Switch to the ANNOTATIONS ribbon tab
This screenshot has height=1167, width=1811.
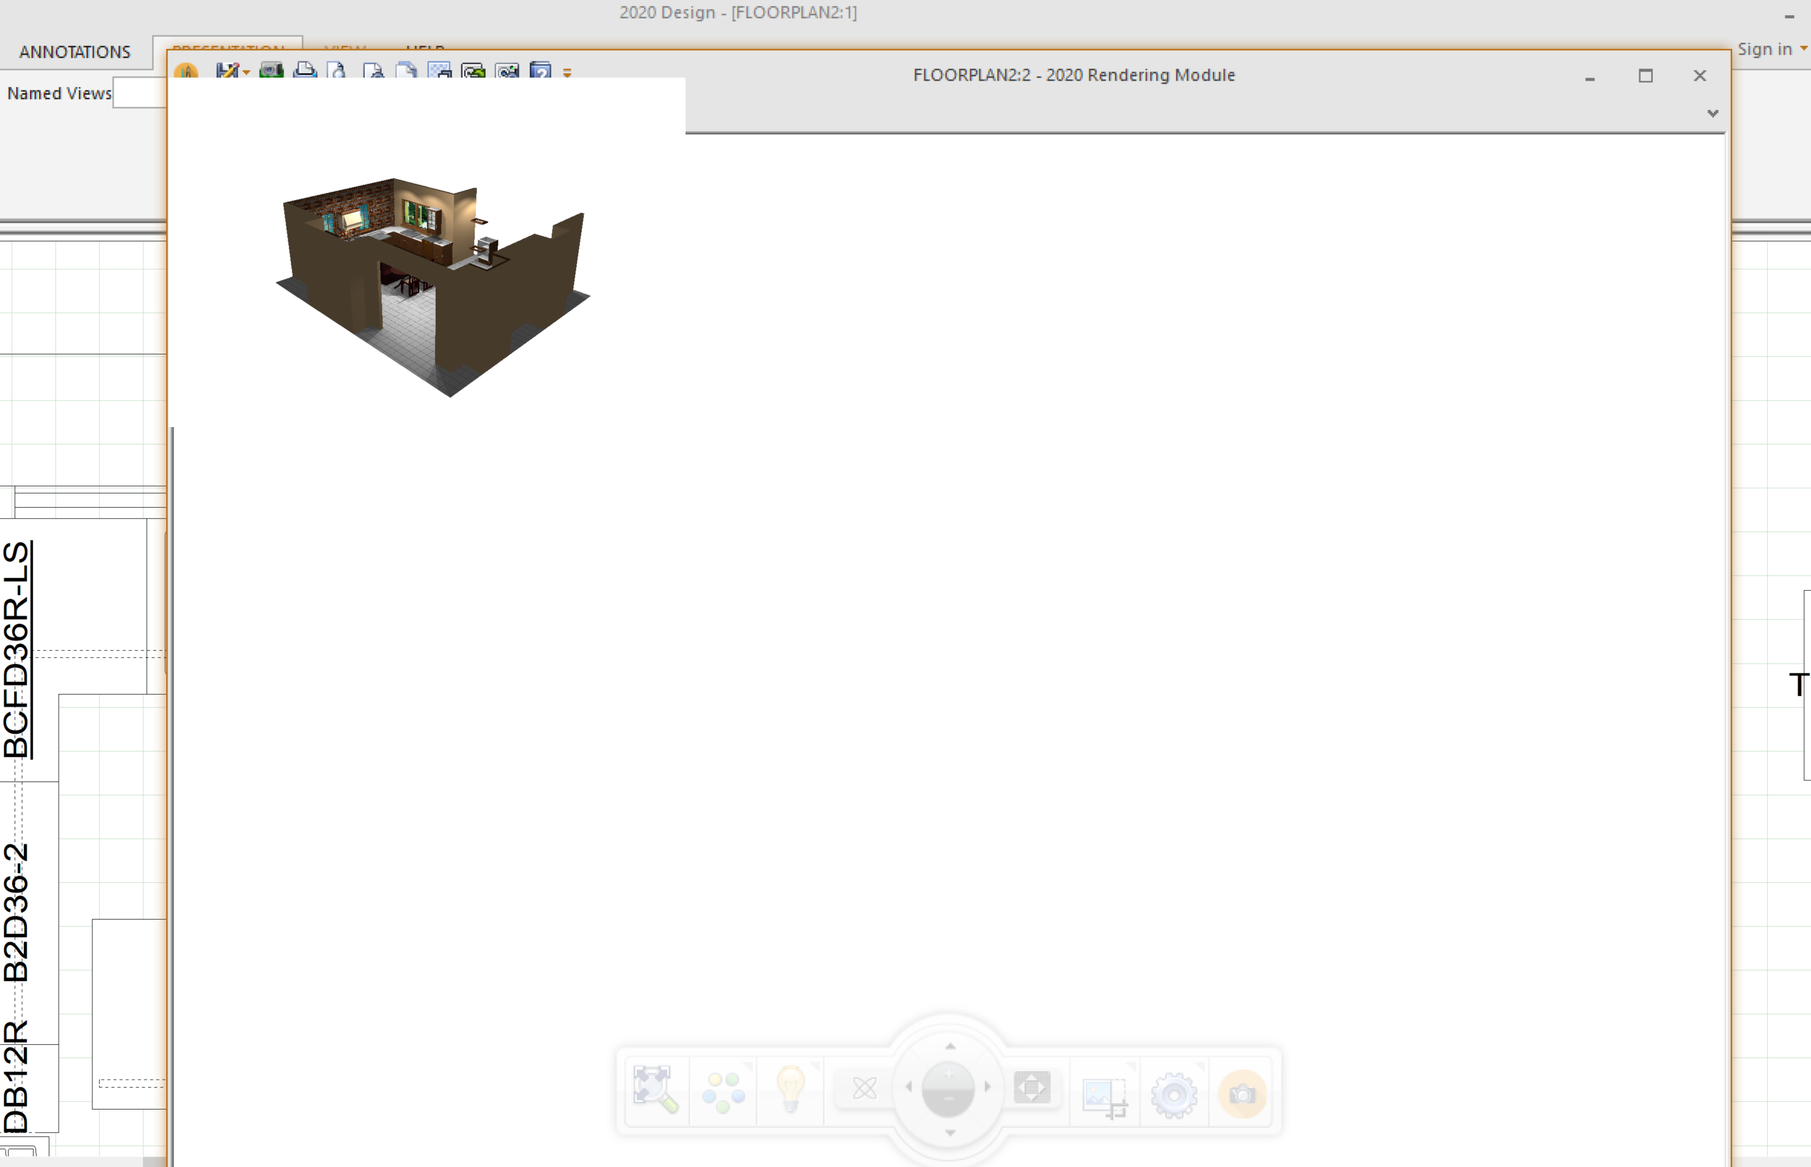(75, 51)
